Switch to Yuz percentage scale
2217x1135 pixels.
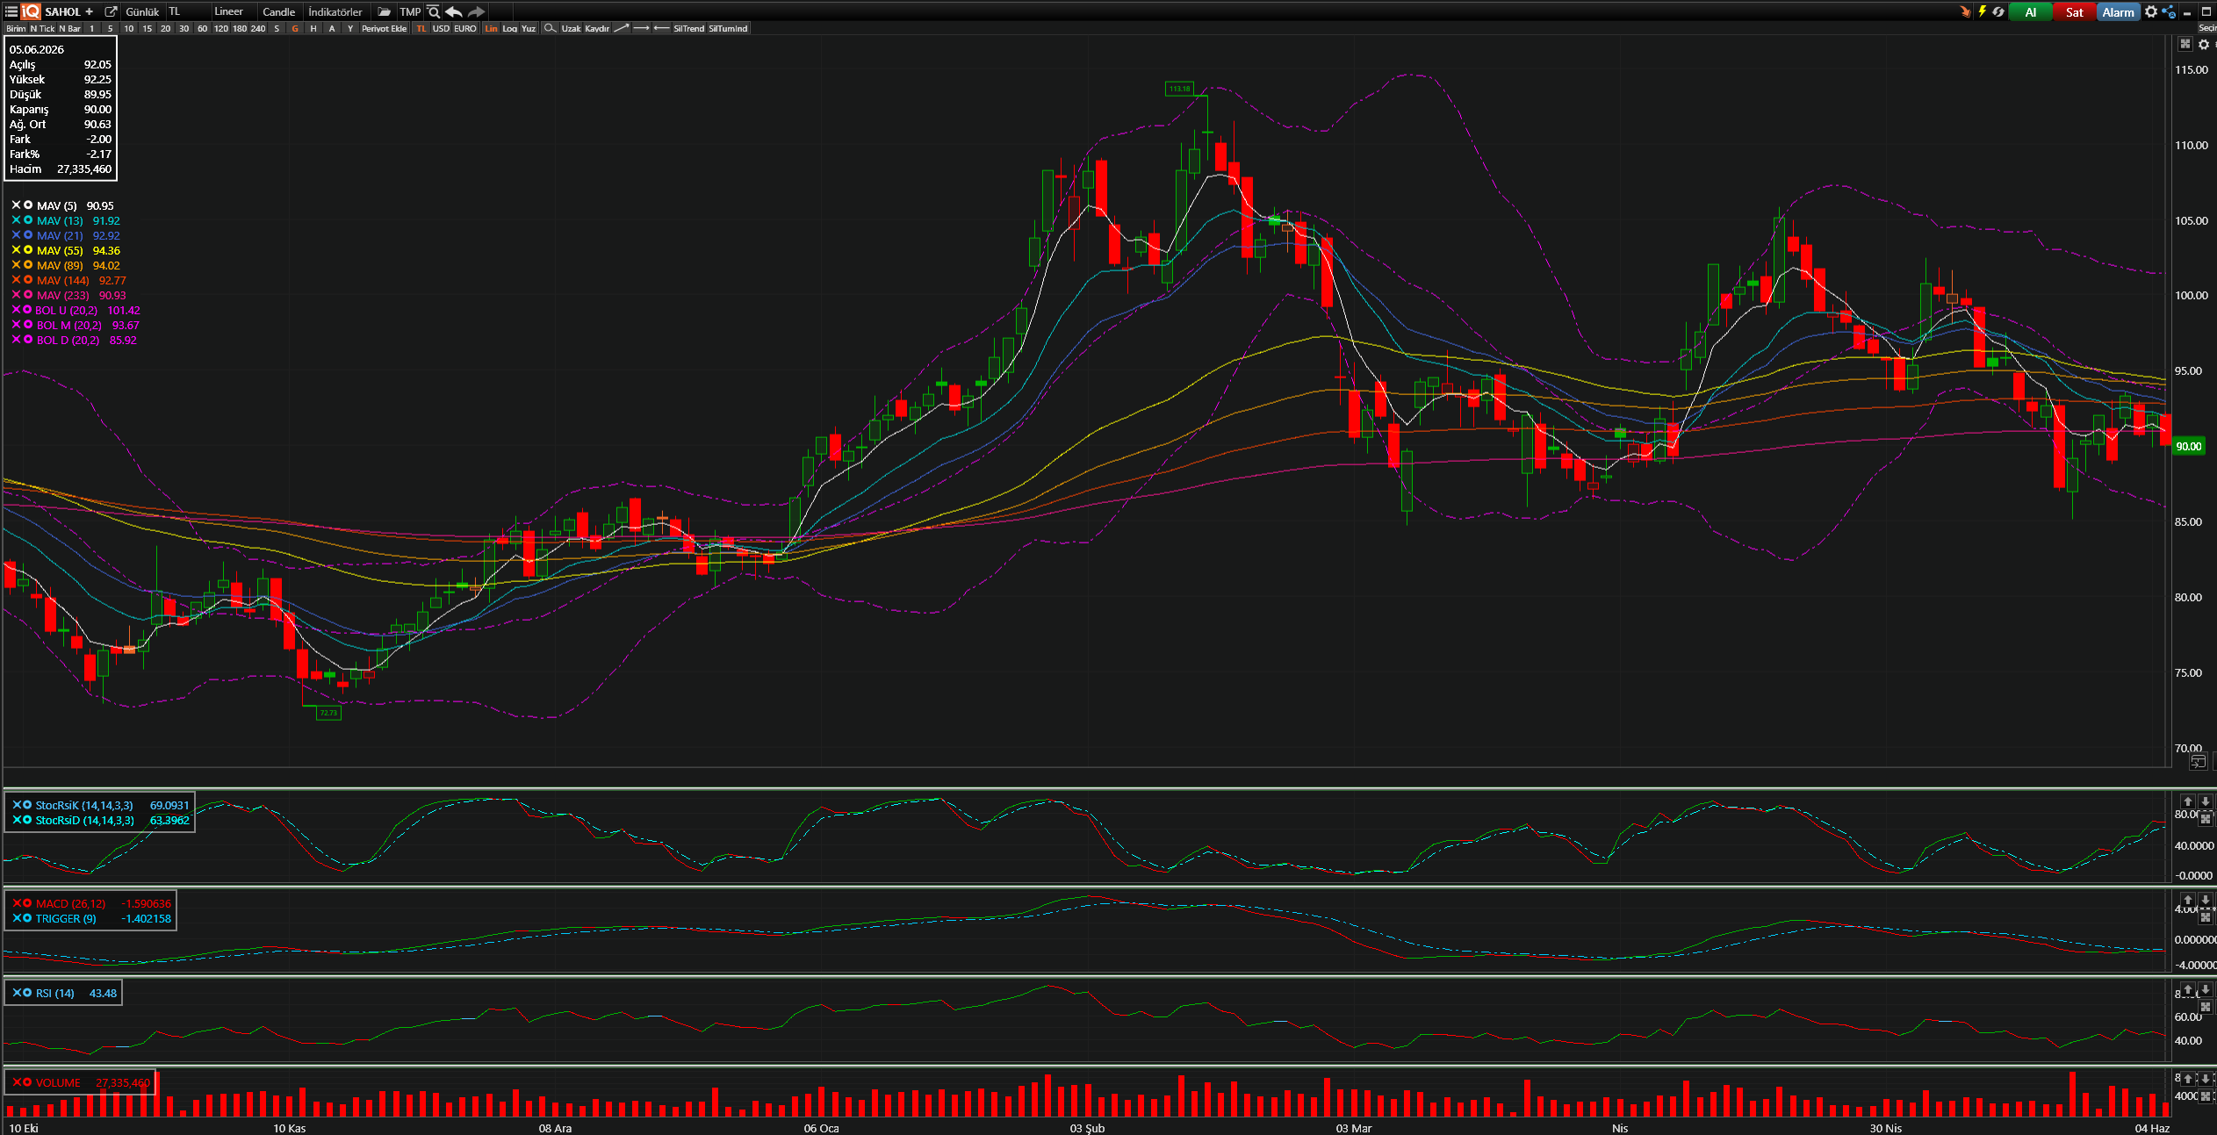pos(529,28)
